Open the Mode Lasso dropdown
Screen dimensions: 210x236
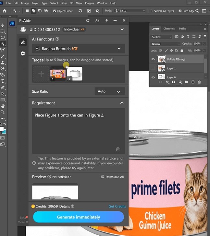[x=130, y=11]
